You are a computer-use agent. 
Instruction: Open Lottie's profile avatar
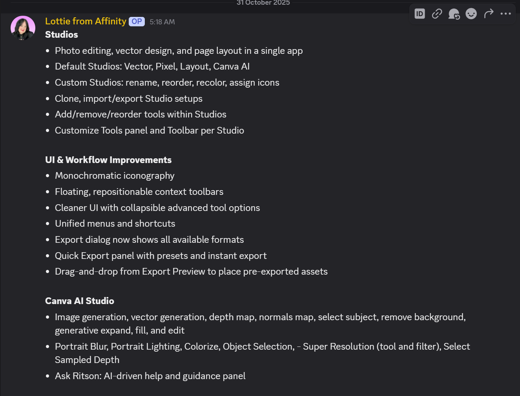23,28
